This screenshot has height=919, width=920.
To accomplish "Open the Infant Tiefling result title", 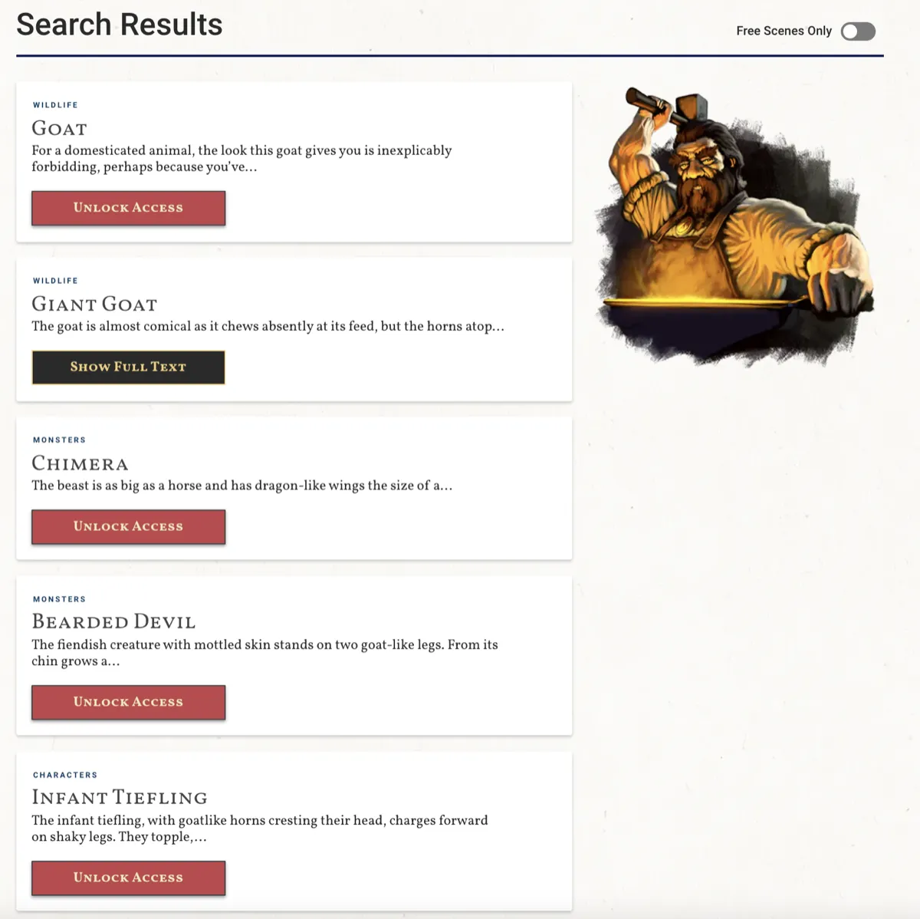I will [x=120, y=798].
